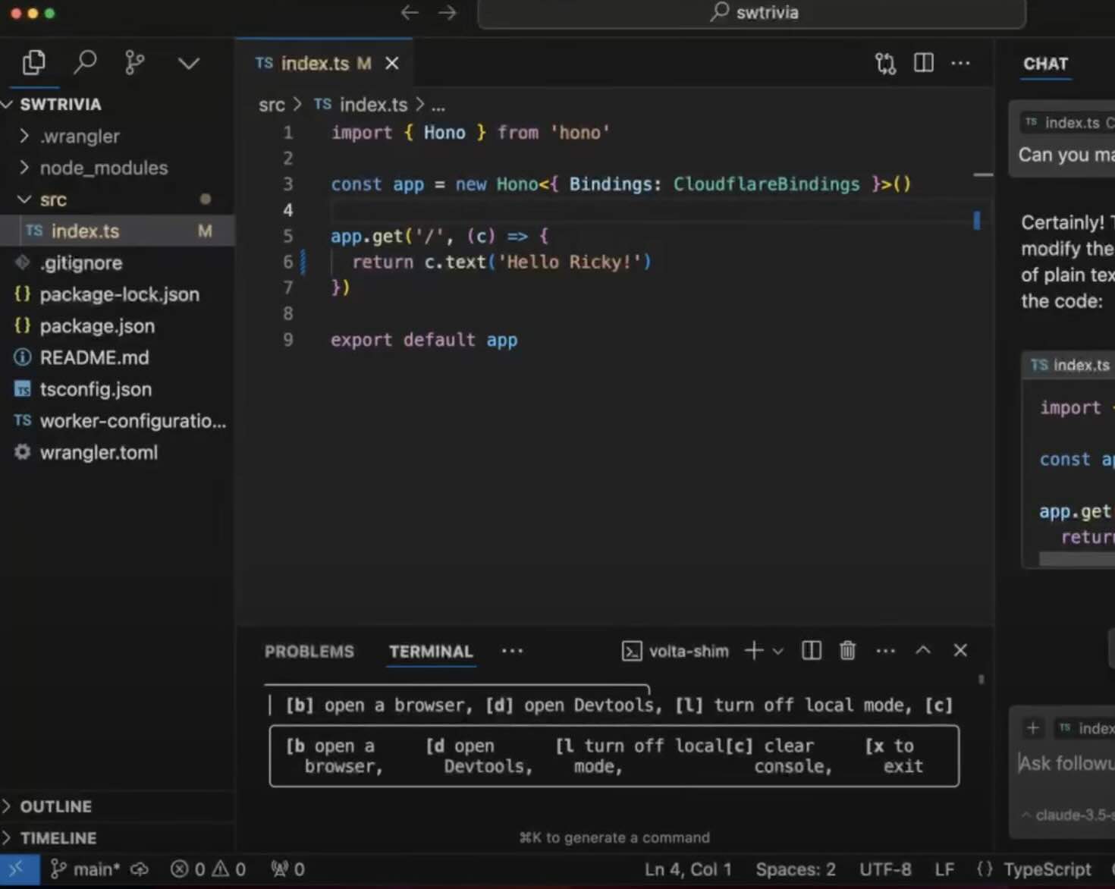Split the terminal pane
Viewport: 1115px width, 889px height.
(x=812, y=650)
